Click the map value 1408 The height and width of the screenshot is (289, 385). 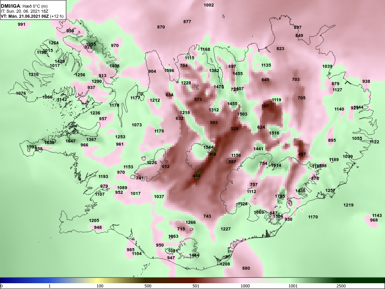click(x=114, y=66)
